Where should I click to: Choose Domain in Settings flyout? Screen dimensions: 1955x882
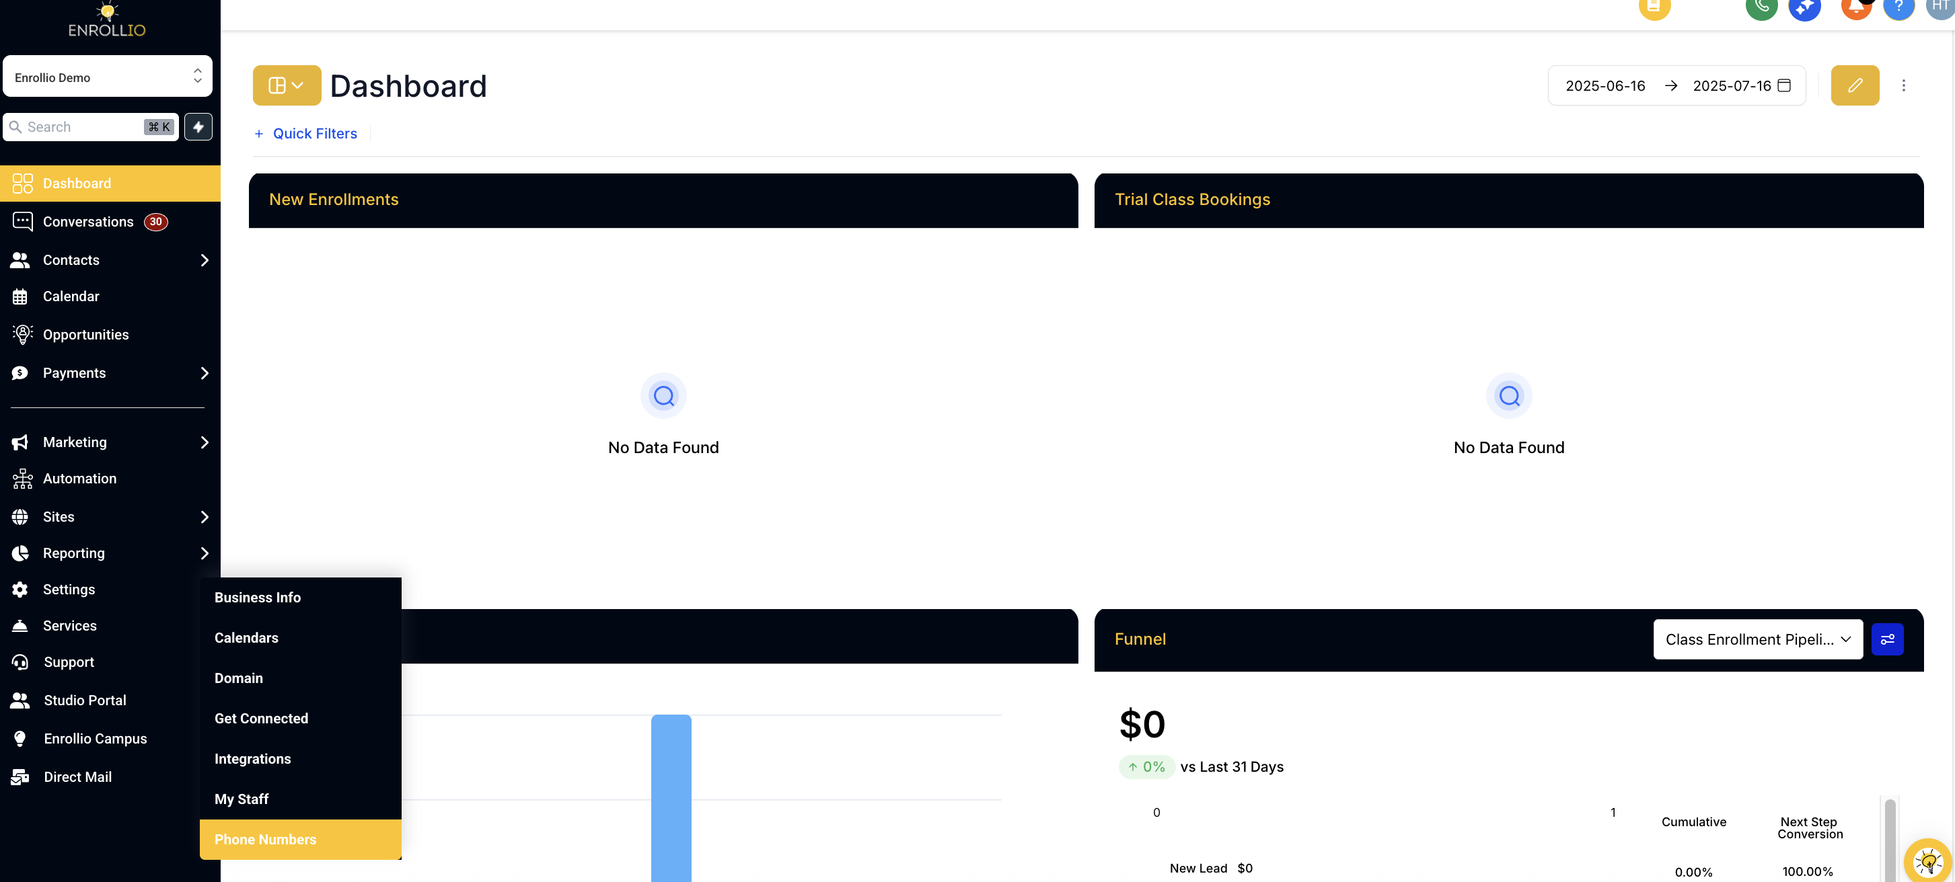point(301,678)
